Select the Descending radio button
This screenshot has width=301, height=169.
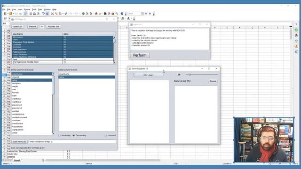pyautogui.click(x=74, y=135)
